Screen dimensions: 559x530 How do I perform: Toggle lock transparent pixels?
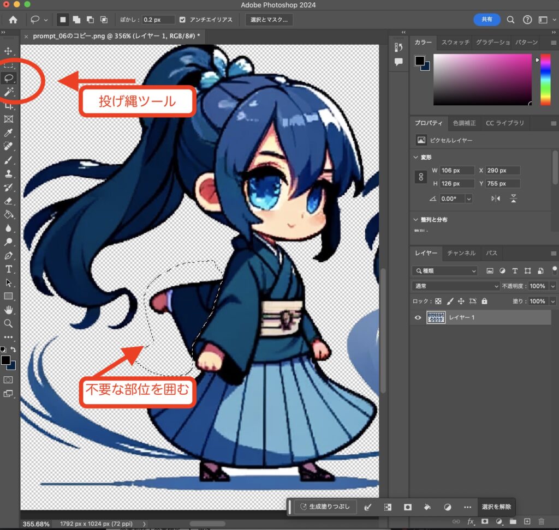(438, 302)
